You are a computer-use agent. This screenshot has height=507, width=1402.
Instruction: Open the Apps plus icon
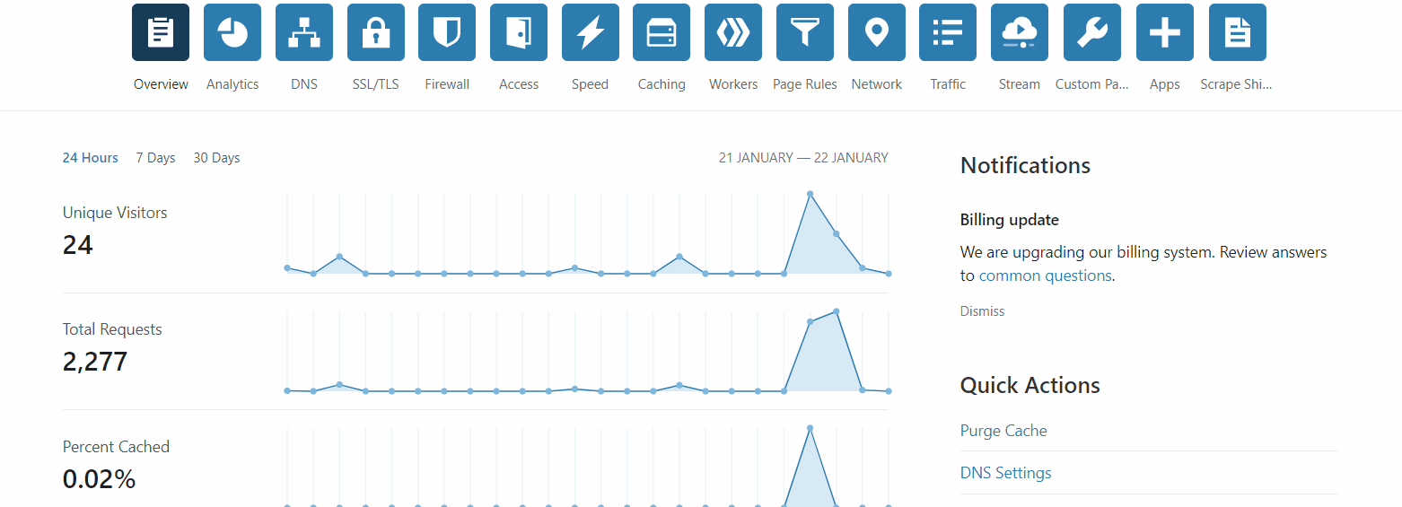[x=1165, y=32]
